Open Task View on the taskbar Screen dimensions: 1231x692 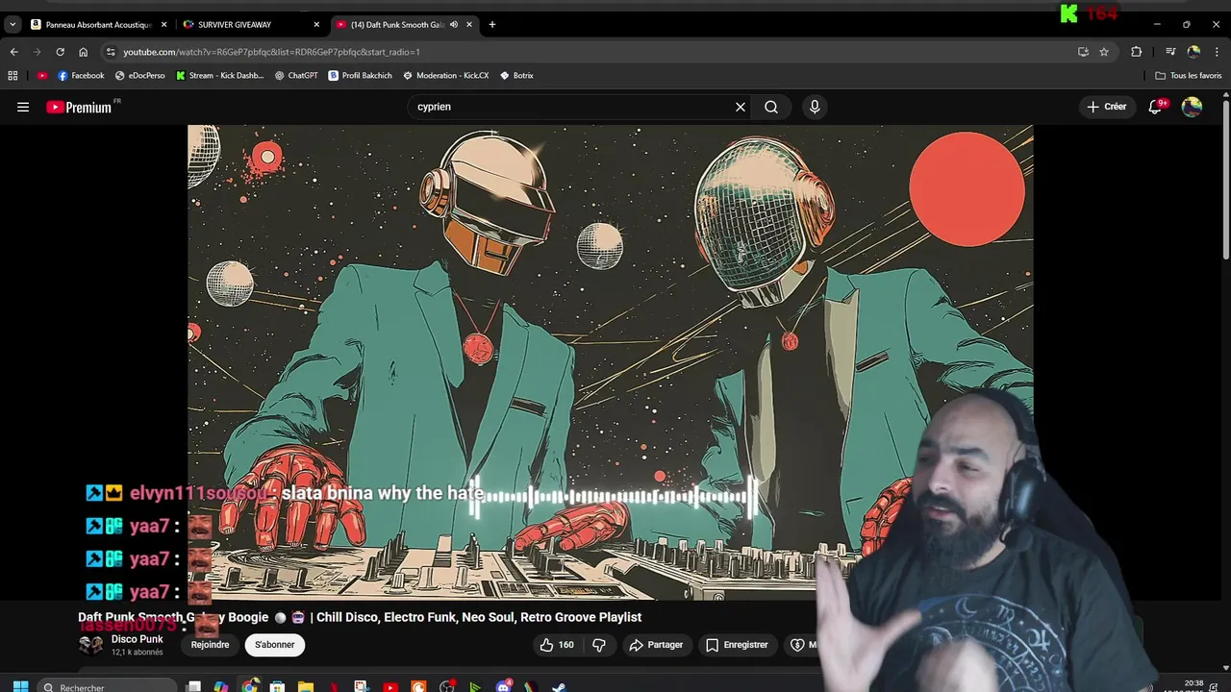(x=193, y=686)
